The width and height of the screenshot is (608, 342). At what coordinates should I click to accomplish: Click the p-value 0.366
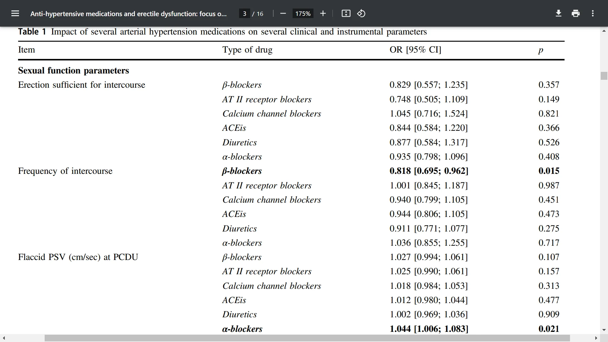(x=549, y=128)
